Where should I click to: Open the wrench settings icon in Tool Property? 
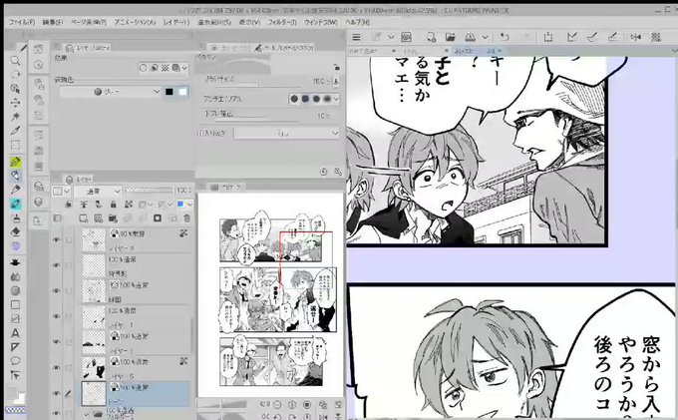(x=338, y=172)
